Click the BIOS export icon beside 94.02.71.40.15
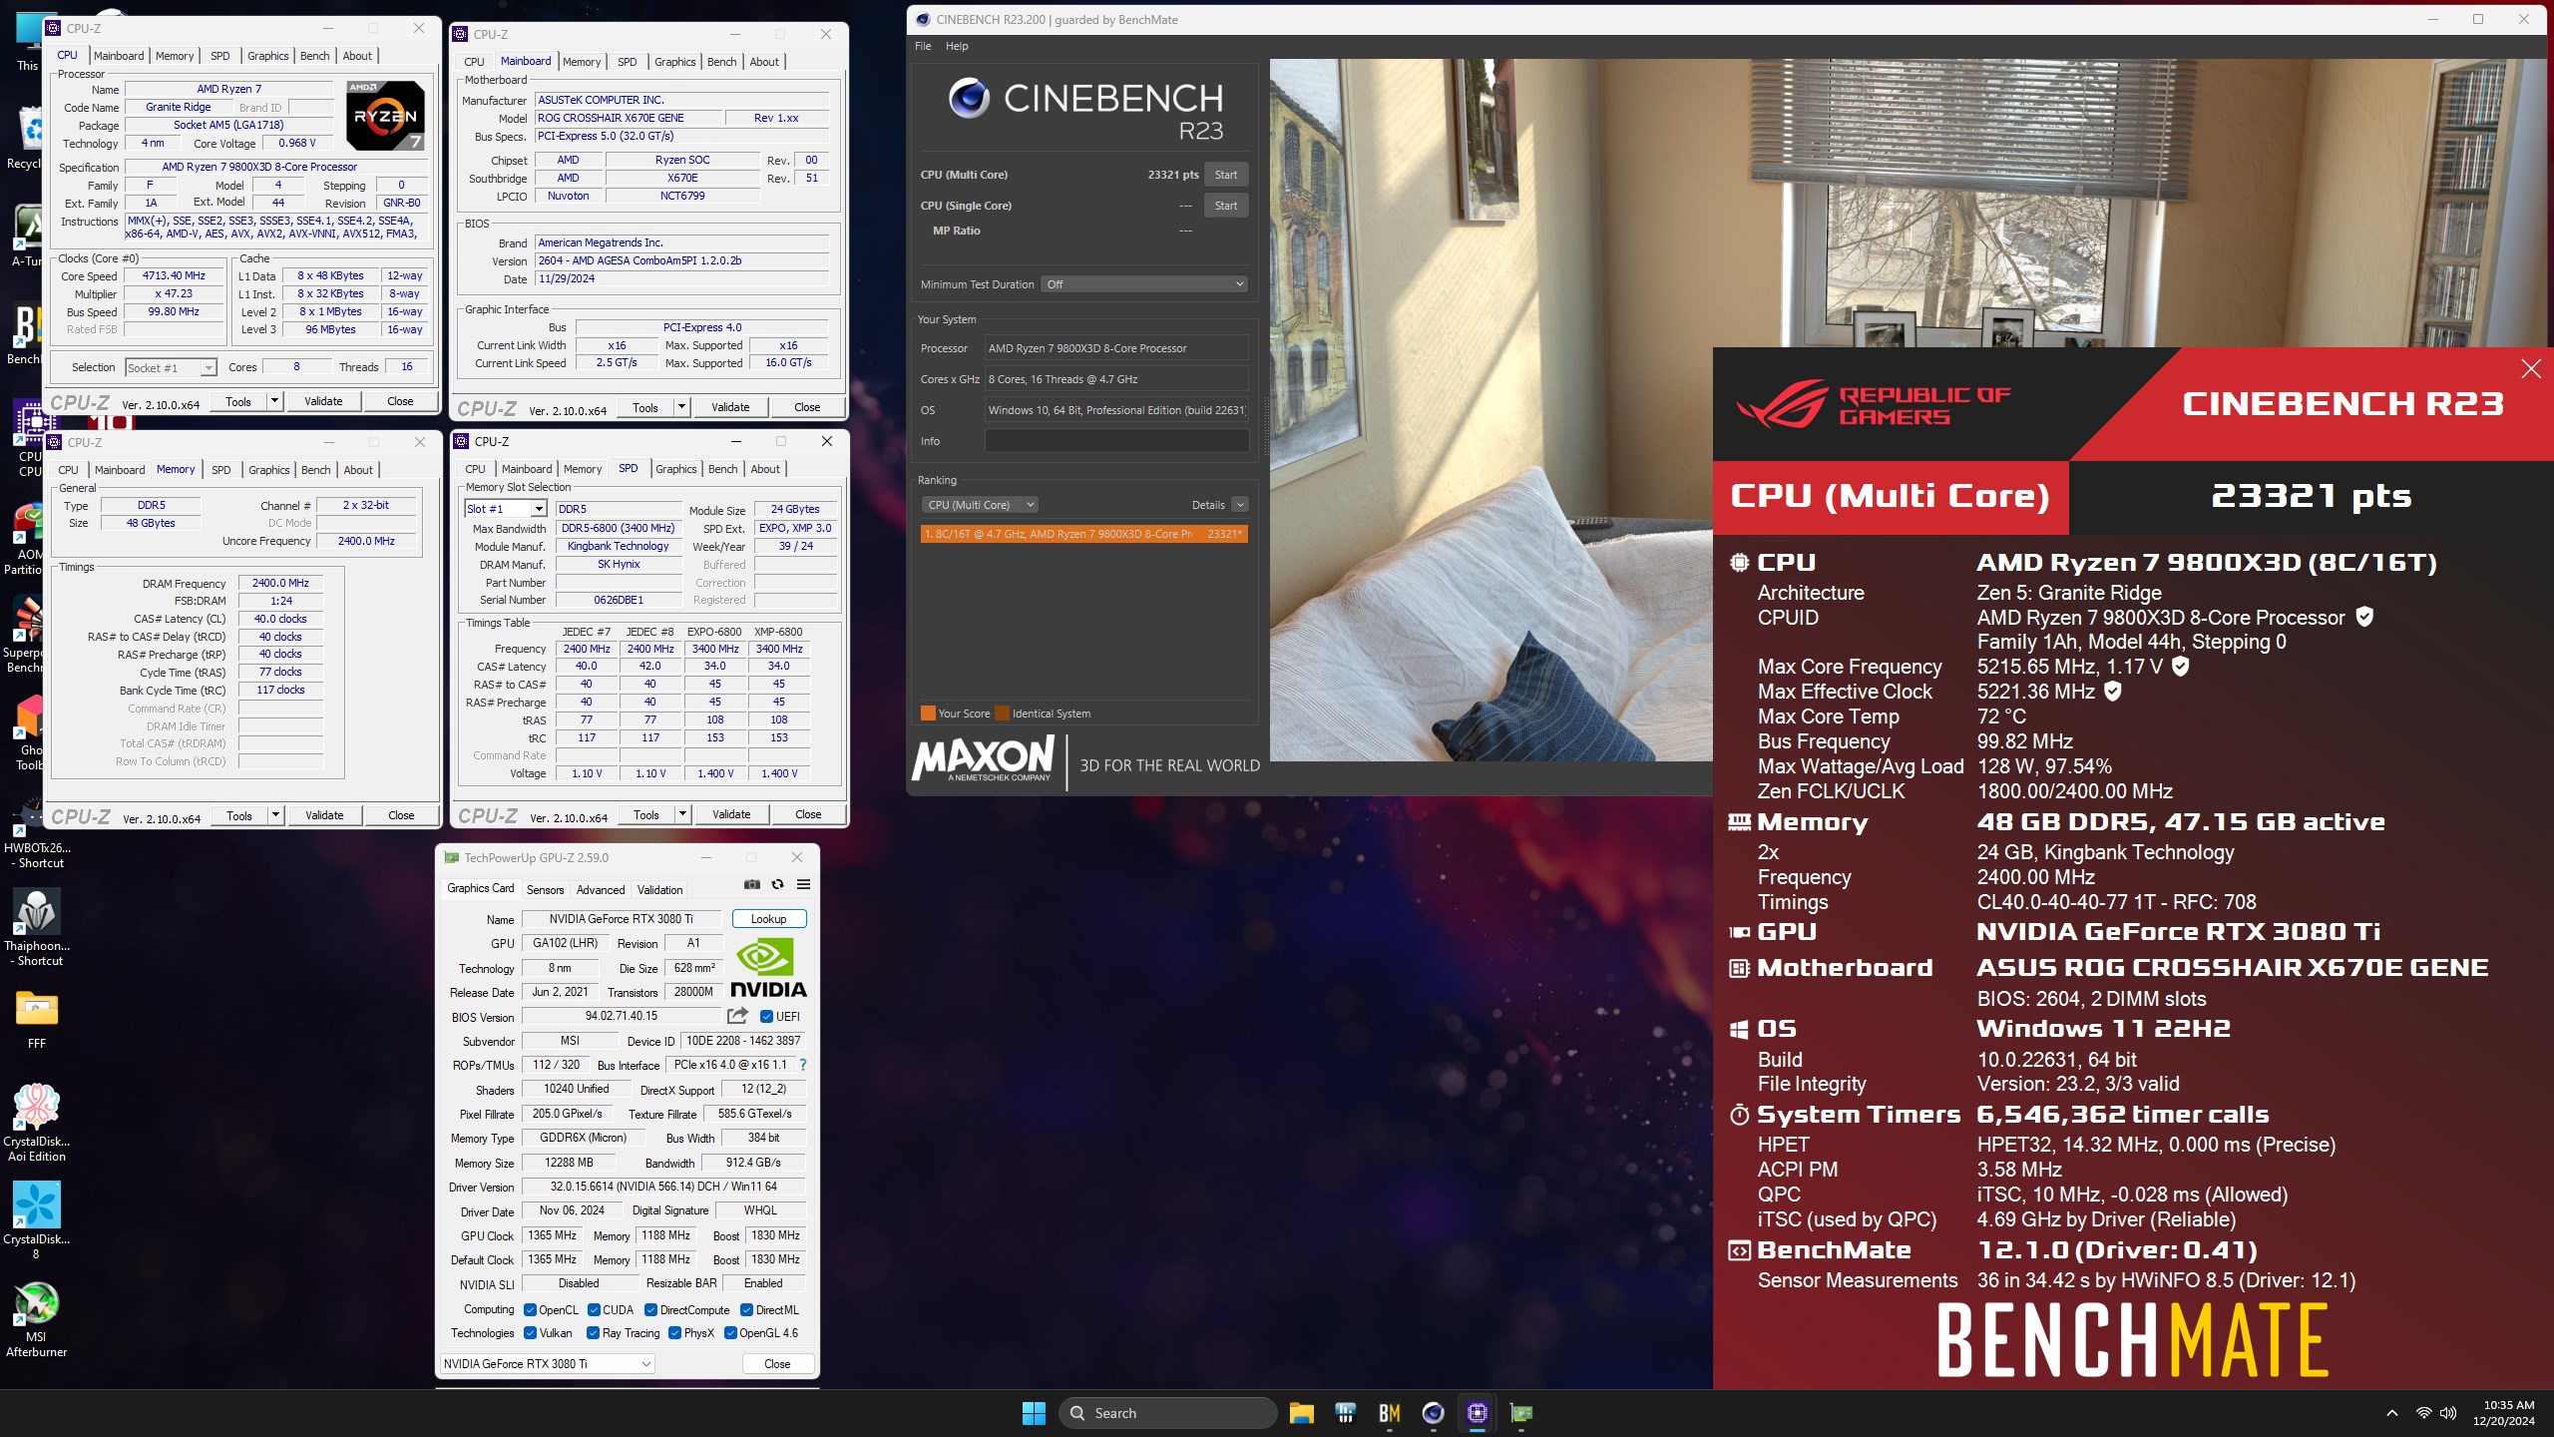Viewport: 2554px width, 1437px height. click(x=738, y=1016)
